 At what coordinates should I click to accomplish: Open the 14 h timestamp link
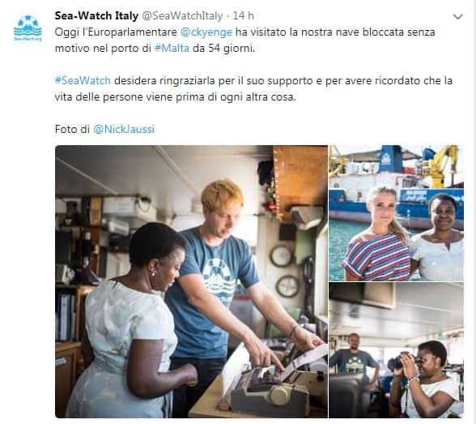(x=243, y=15)
